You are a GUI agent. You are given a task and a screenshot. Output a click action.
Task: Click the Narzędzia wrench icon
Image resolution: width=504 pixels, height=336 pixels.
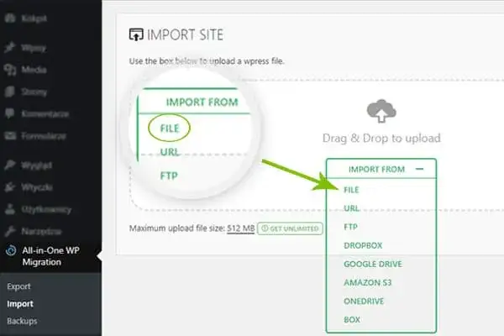pos(10,231)
